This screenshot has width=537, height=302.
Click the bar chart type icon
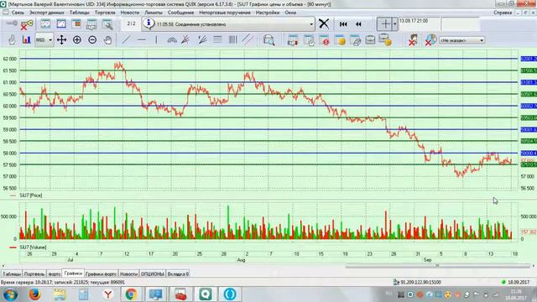click(x=26, y=40)
